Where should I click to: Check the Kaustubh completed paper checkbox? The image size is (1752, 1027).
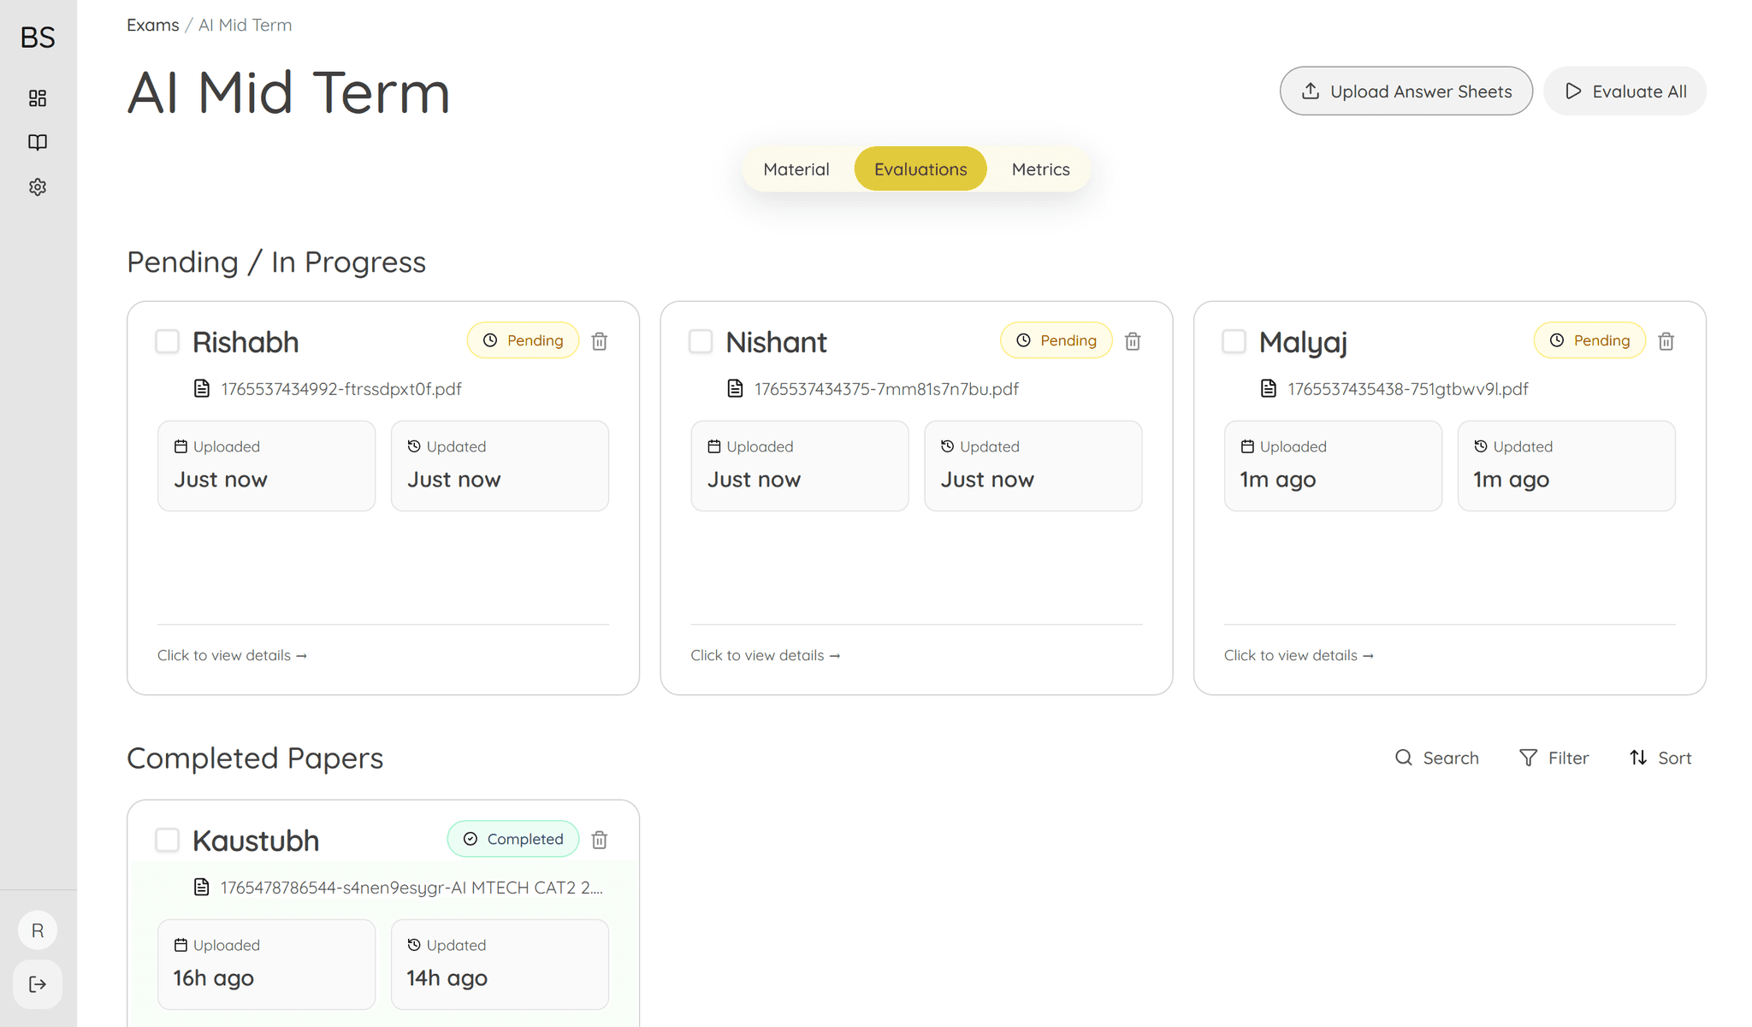tap(168, 840)
